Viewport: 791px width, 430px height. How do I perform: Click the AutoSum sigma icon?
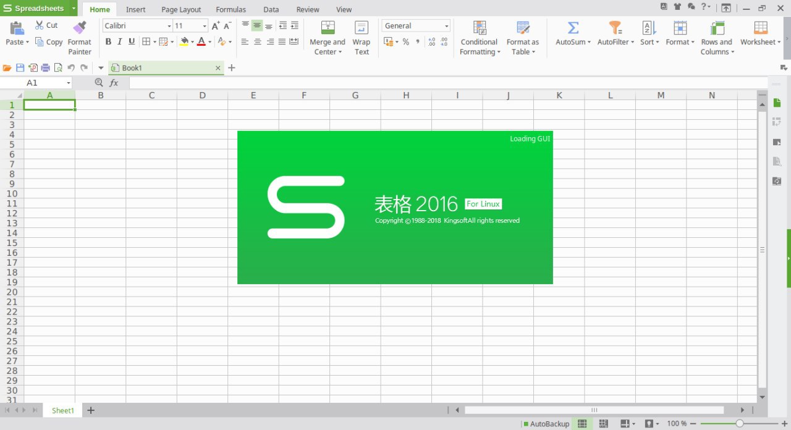(573, 28)
